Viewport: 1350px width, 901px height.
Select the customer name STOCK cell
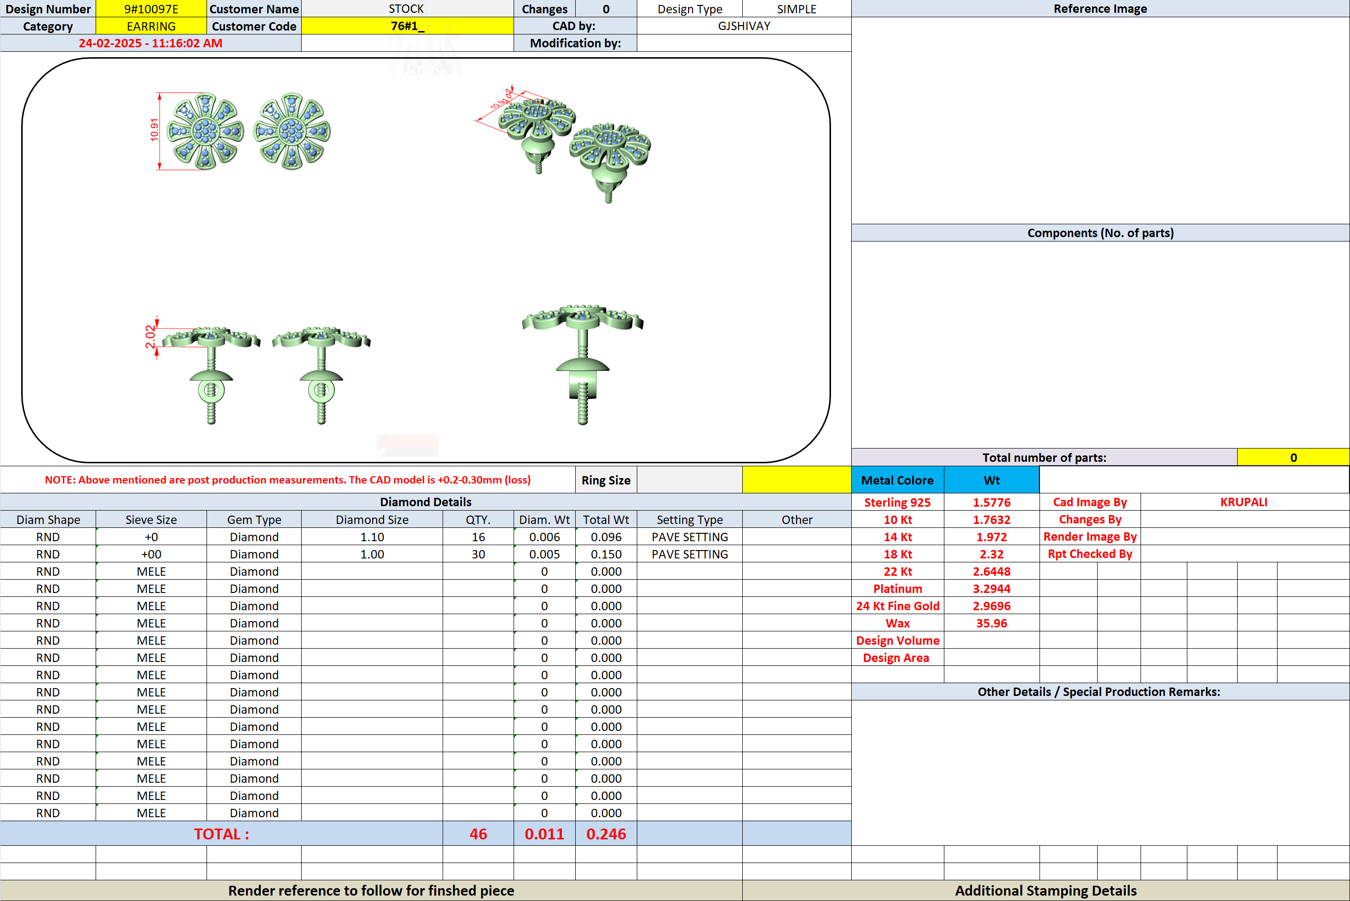pyautogui.click(x=407, y=8)
